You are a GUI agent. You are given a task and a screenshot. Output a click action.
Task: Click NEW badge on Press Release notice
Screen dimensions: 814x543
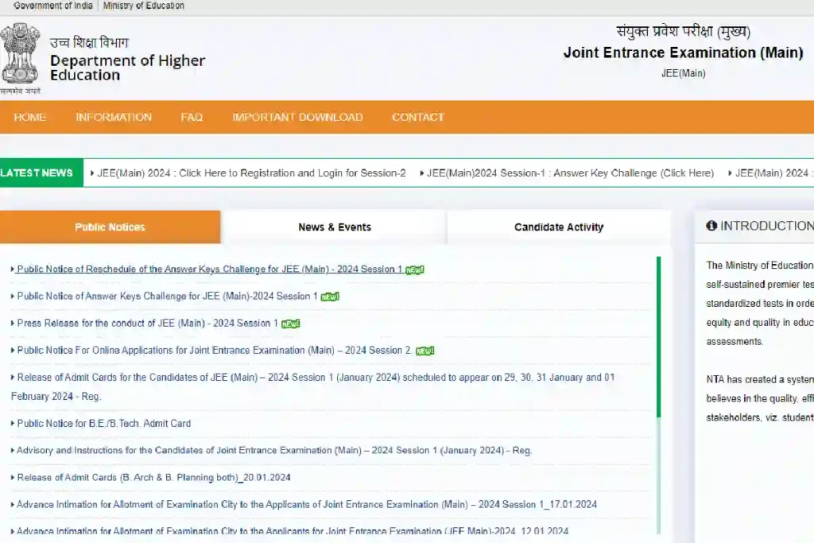290,324
